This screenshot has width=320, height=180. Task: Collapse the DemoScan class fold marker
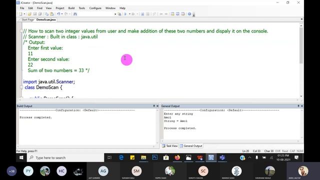[x=21, y=87]
